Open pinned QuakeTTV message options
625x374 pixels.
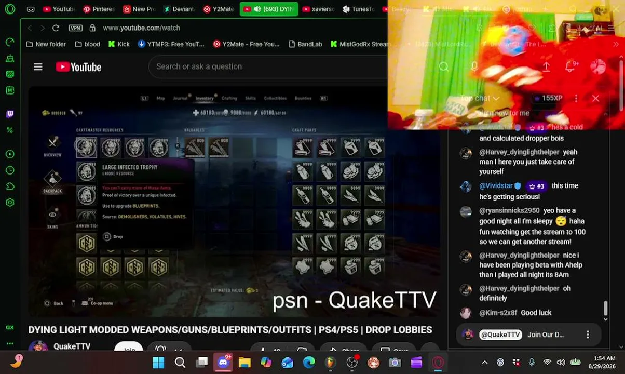point(588,335)
